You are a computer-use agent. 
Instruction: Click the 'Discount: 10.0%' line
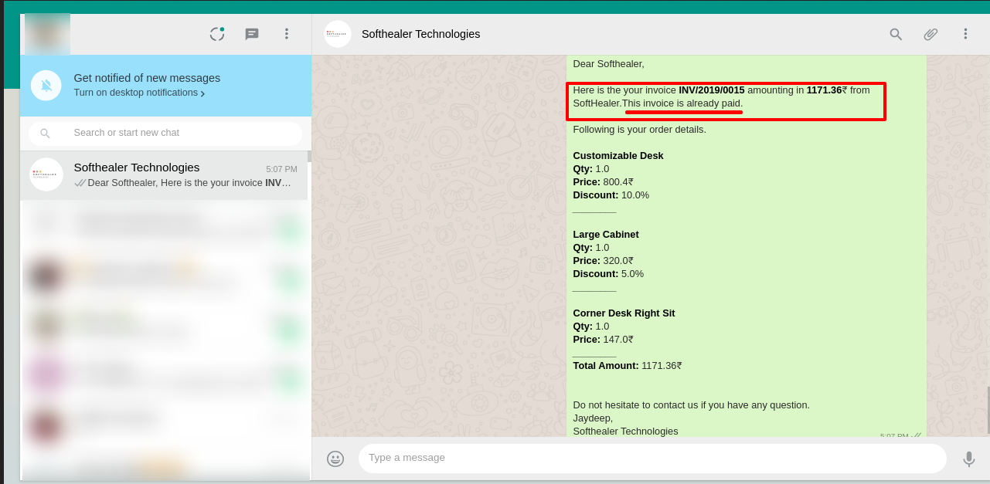pyautogui.click(x=611, y=195)
